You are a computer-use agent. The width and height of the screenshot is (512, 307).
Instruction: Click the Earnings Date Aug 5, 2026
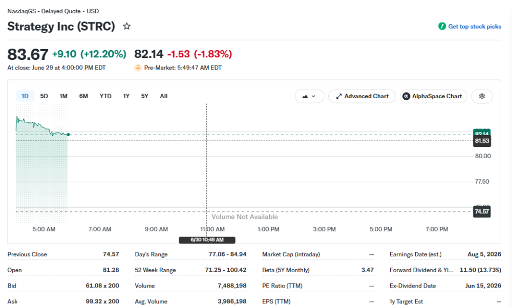click(484, 254)
